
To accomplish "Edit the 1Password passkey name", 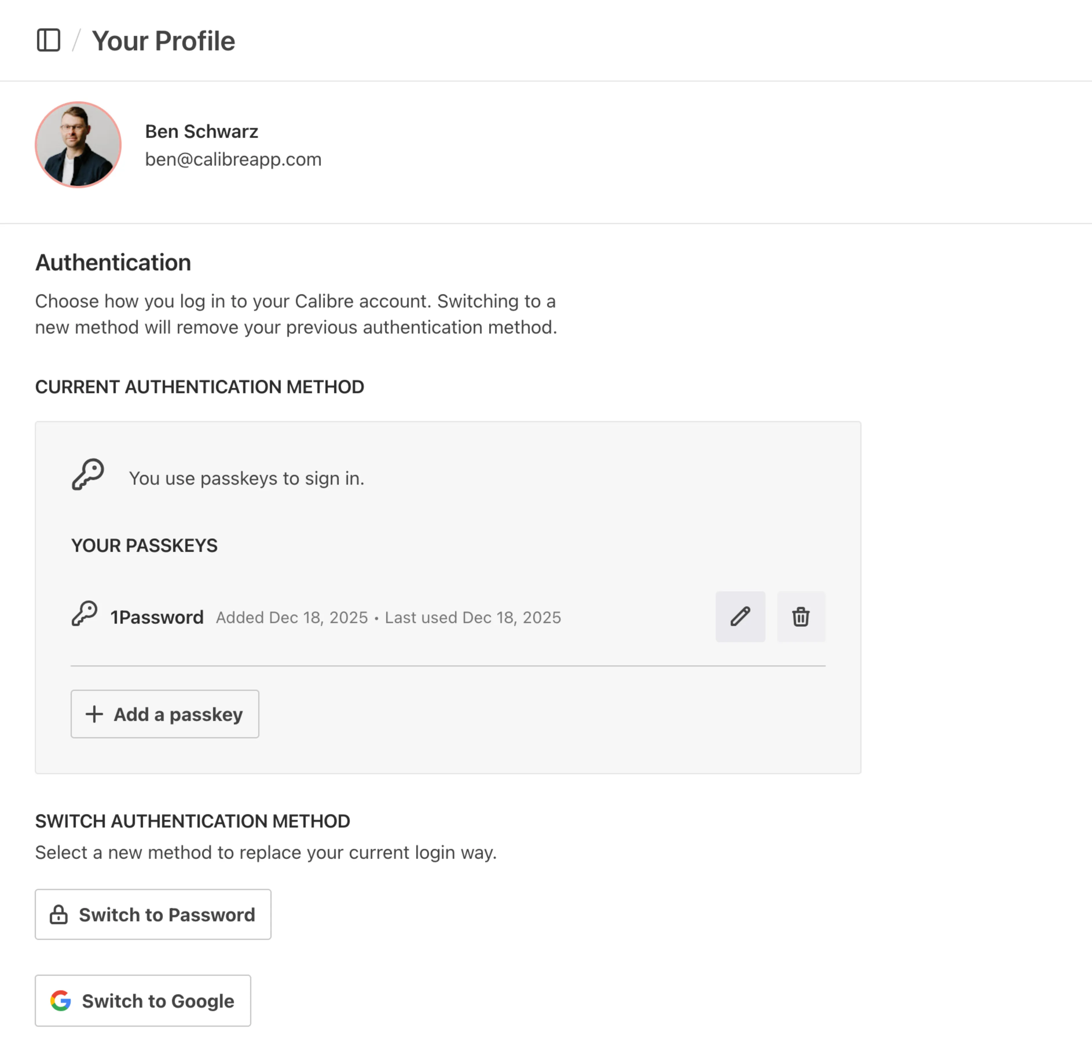I will (x=740, y=616).
